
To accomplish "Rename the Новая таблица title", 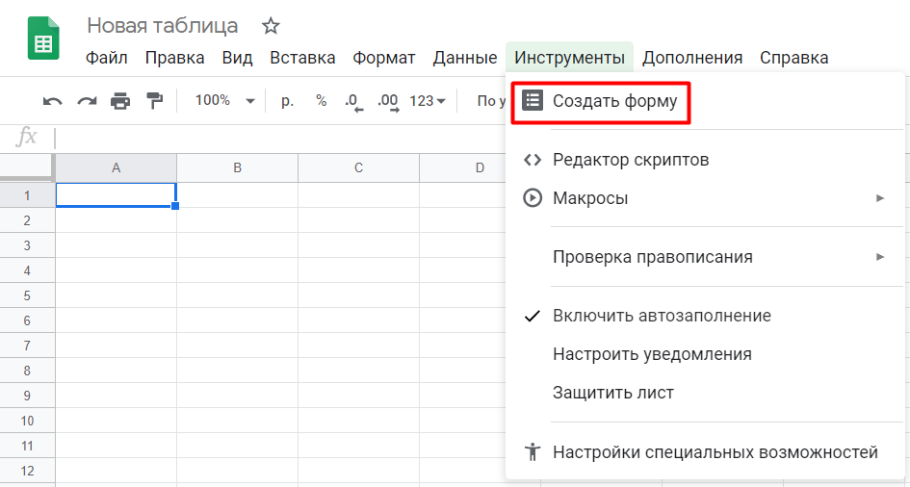I will [163, 26].
